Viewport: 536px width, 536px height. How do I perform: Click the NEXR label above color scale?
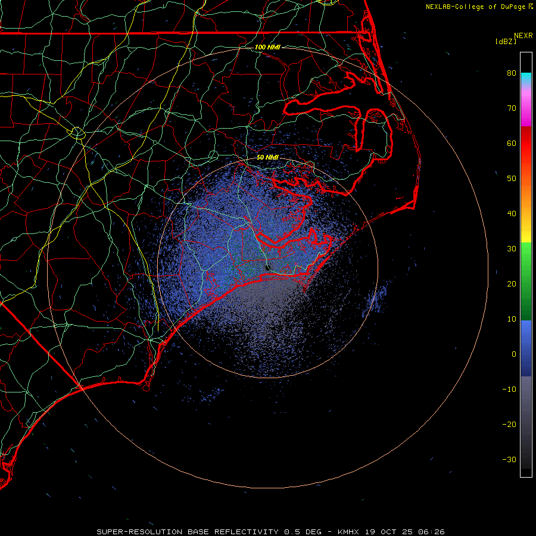tap(523, 36)
